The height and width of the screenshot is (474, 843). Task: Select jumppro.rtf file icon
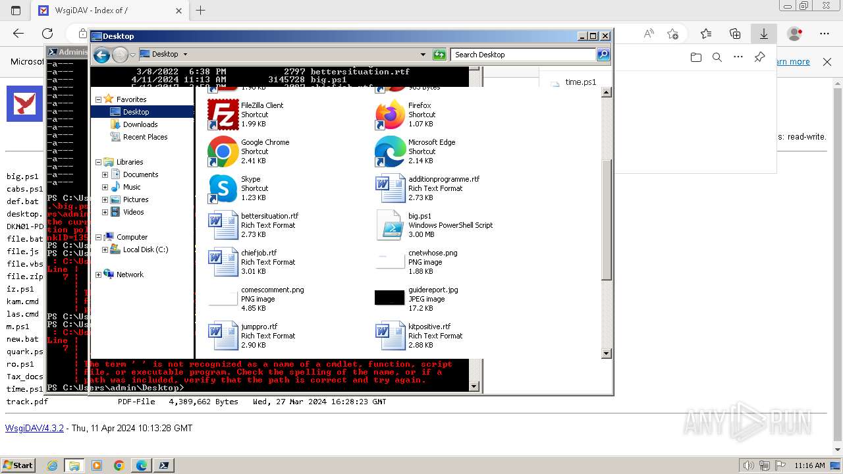223,335
